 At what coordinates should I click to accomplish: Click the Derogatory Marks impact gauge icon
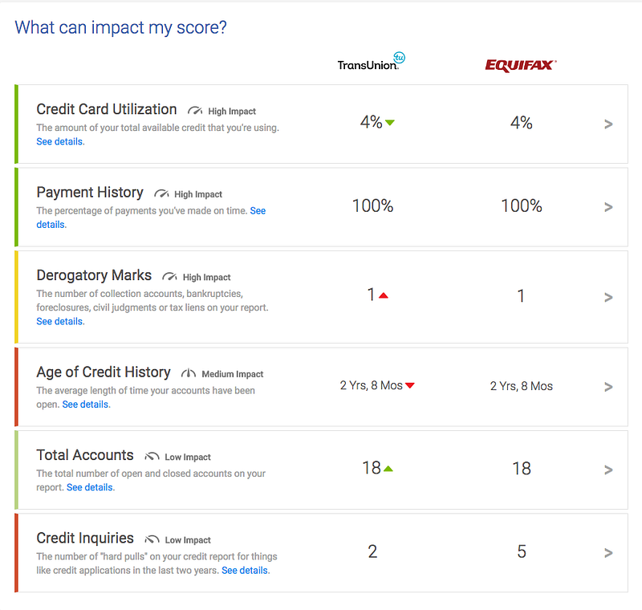(x=170, y=277)
